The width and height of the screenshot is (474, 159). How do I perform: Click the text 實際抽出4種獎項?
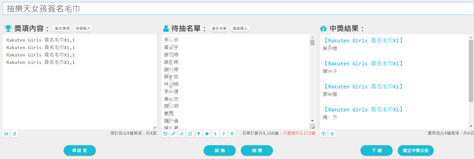tap(443, 133)
